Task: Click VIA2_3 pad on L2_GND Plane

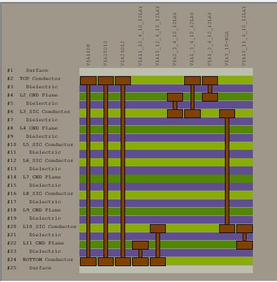Action: pyautogui.click(x=175, y=97)
